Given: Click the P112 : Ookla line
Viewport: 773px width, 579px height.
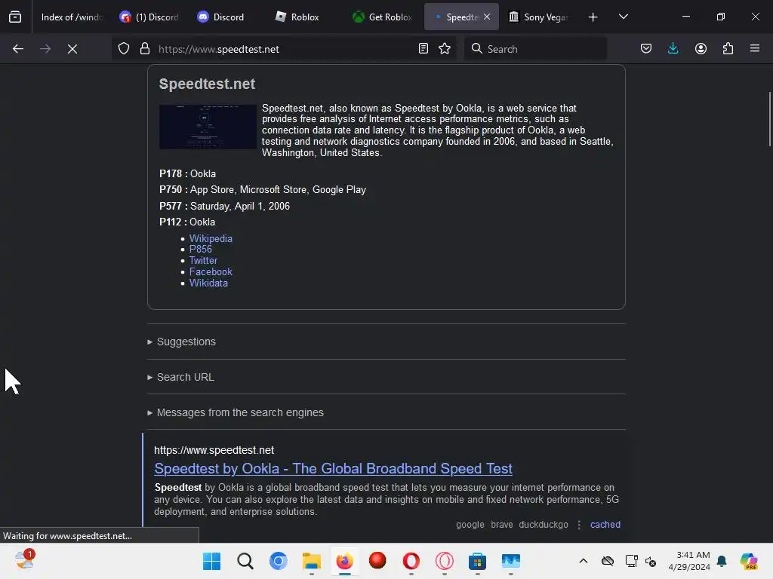Looking at the screenshot, I should pyautogui.click(x=187, y=222).
